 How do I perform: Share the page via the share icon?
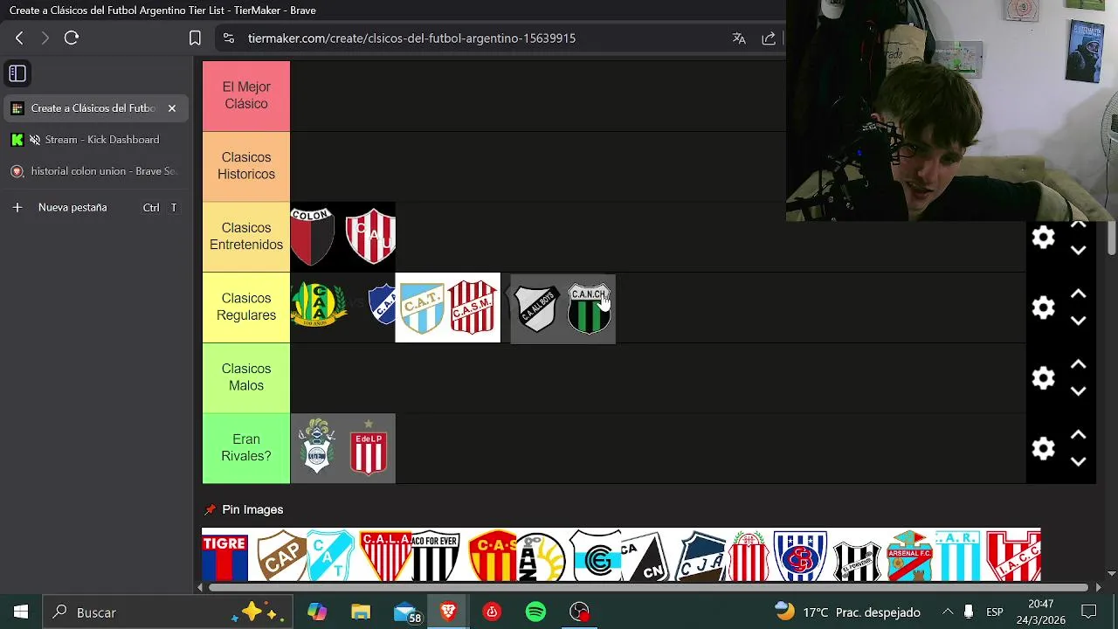pyautogui.click(x=769, y=38)
